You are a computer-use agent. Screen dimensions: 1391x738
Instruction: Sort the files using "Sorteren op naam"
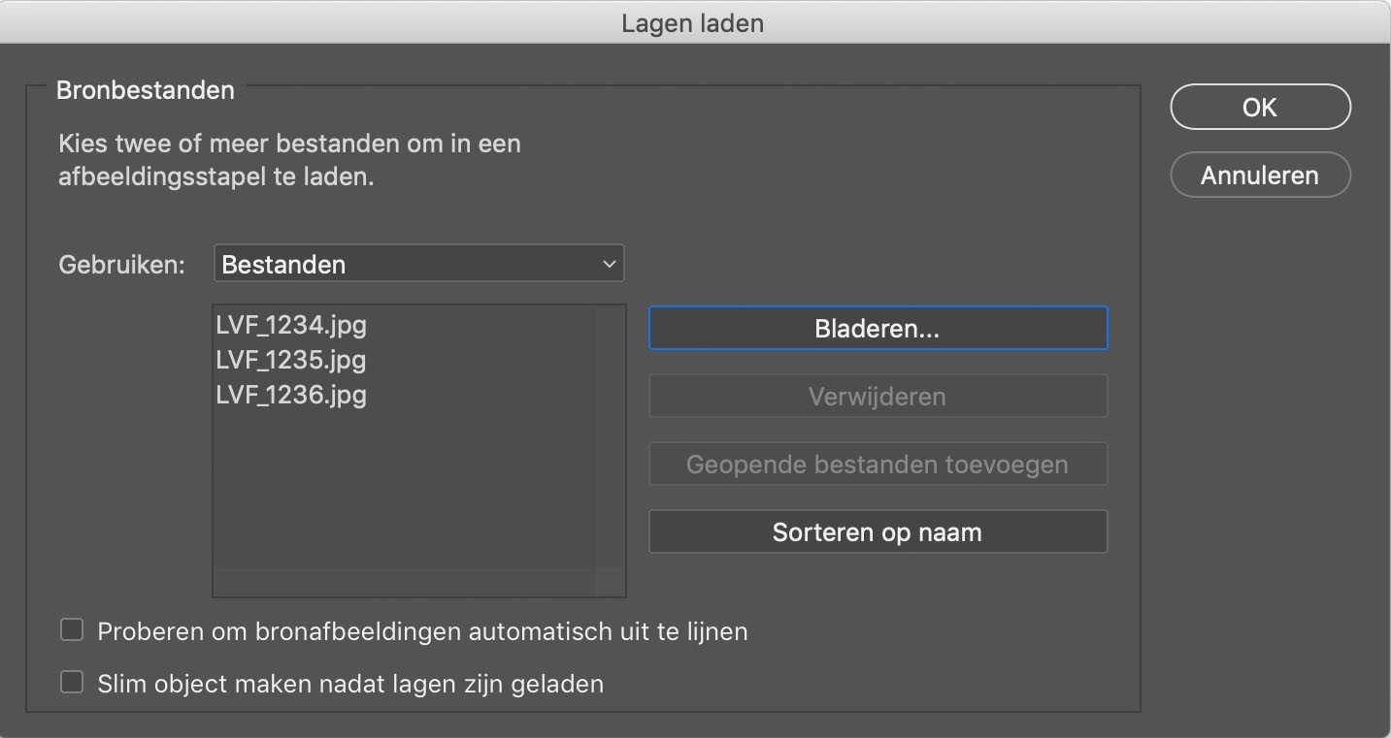pos(877,531)
